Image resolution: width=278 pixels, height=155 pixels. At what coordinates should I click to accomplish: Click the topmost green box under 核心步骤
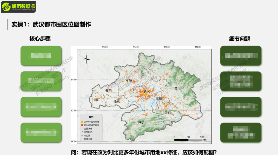coord(41,56)
